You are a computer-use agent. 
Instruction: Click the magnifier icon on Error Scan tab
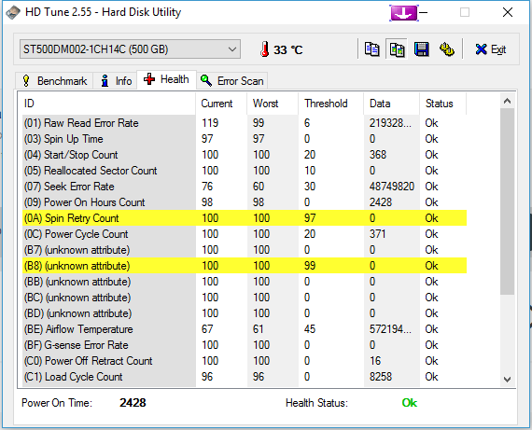tap(206, 80)
